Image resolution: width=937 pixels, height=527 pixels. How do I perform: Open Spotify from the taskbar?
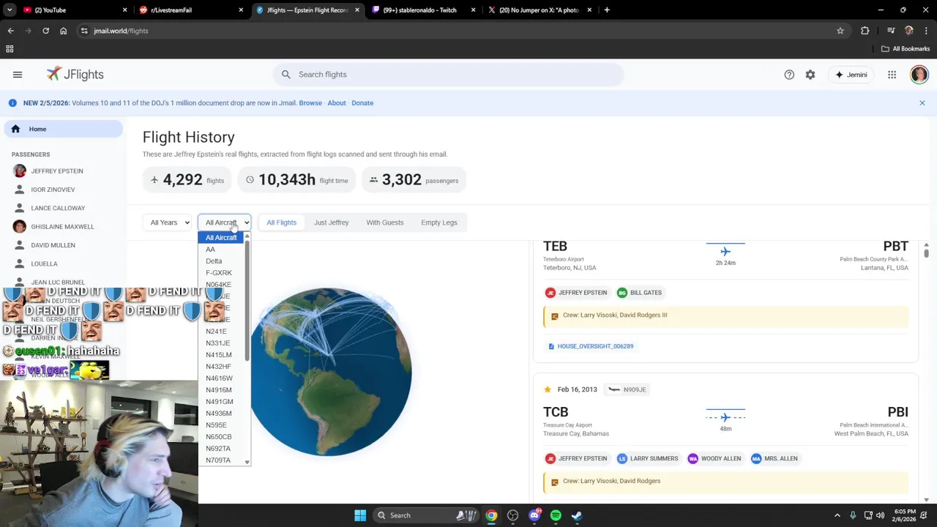point(556,515)
